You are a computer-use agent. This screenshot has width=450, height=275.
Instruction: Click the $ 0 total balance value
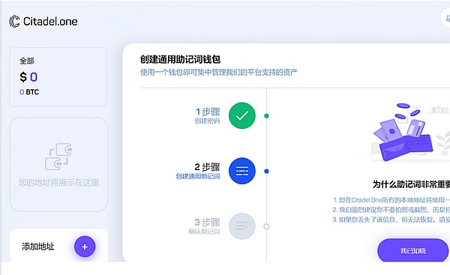(28, 77)
